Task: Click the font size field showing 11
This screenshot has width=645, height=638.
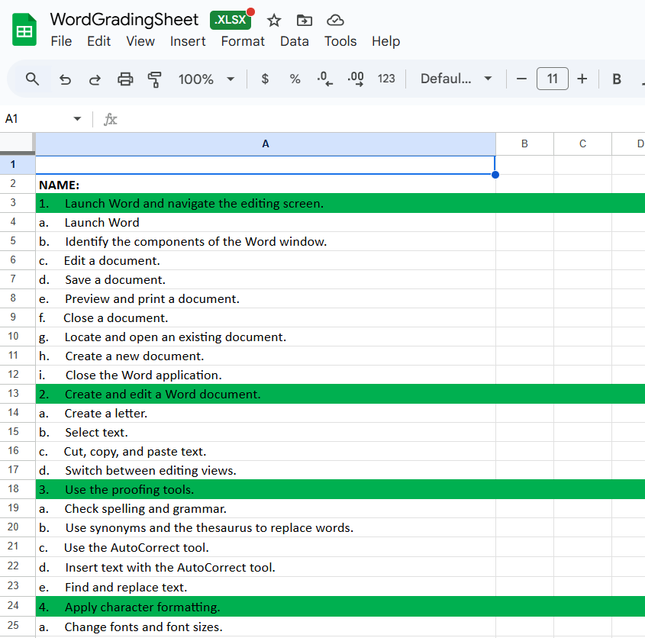Action: [x=553, y=79]
